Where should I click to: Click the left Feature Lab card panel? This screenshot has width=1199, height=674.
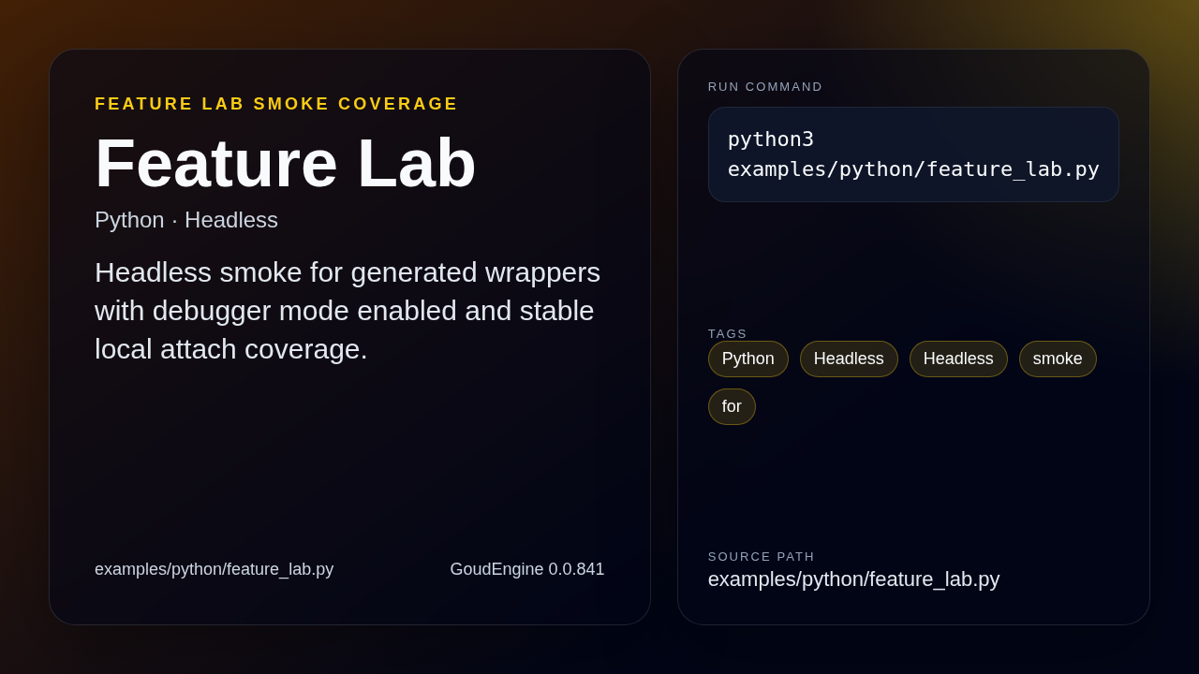pos(349,468)
